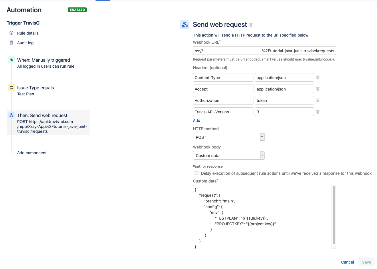Click the Save button

366,262
